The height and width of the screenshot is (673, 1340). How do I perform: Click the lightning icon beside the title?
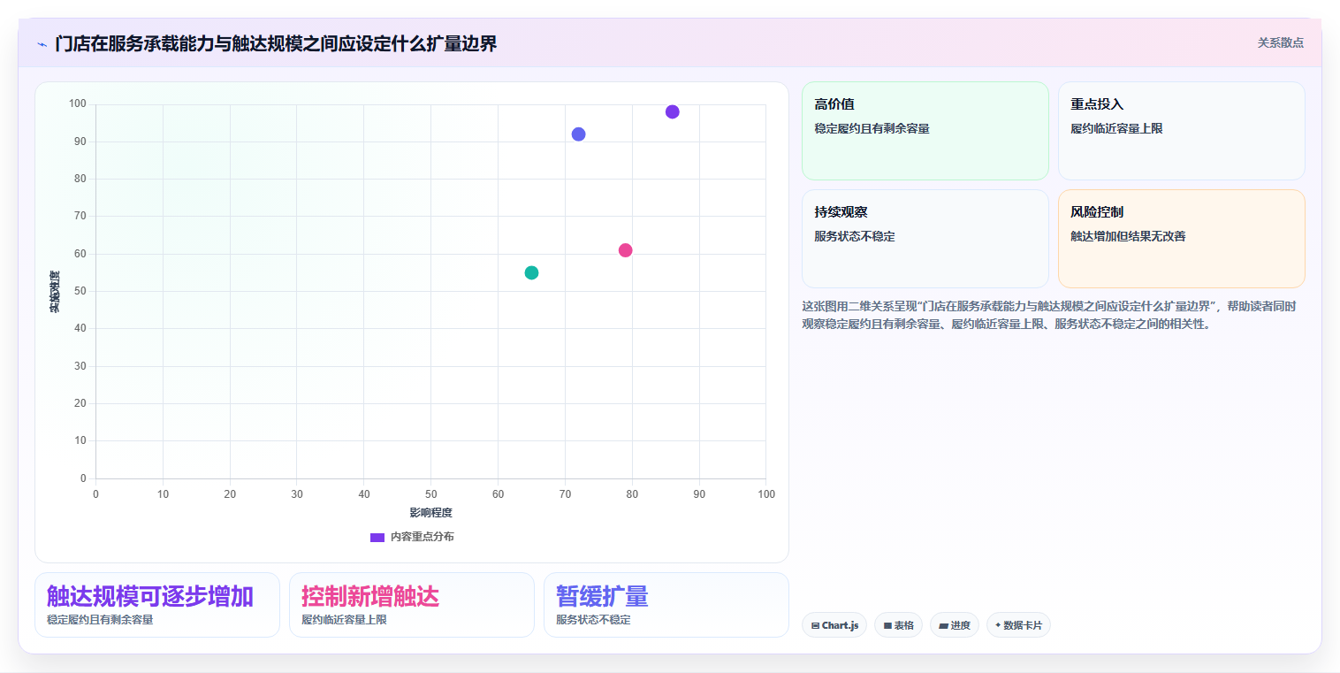coord(42,43)
